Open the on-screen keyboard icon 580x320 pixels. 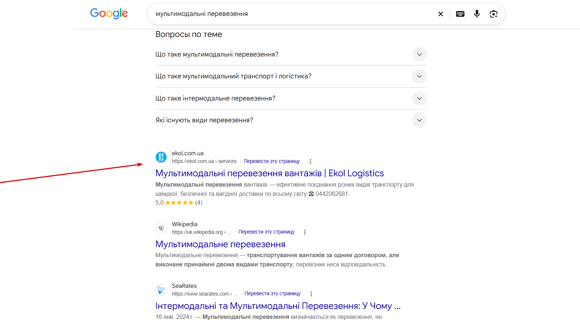coord(460,14)
